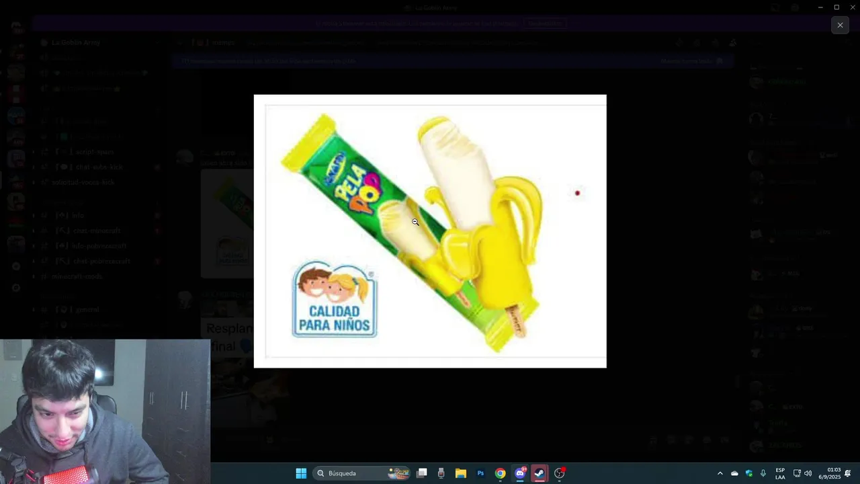Image resolution: width=860 pixels, height=484 pixels.
Task: Click the enlarged Pela Pop ice cream image
Action: pos(430,231)
